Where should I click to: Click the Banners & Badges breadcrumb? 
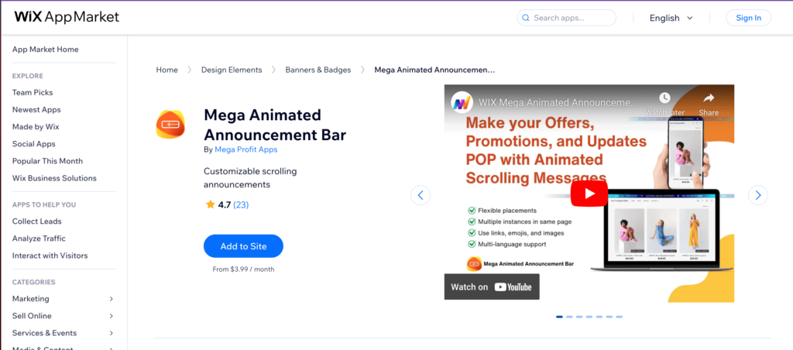tap(318, 70)
